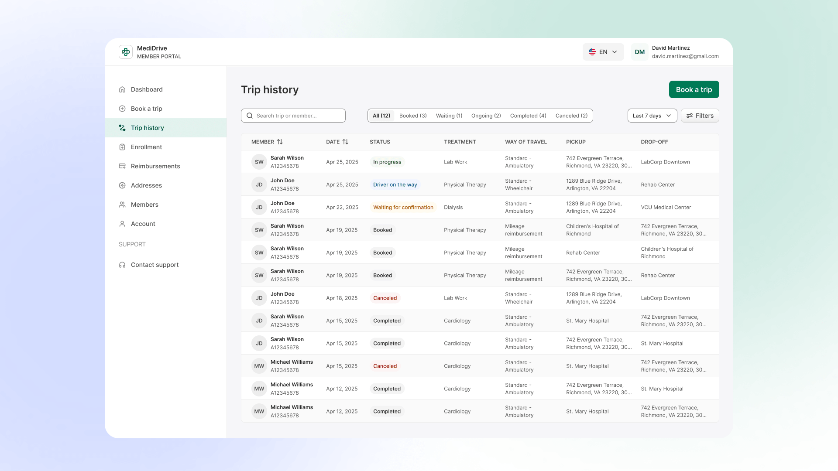Switch to the Ongoing (2) tab
838x471 pixels.
(x=486, y=116)
